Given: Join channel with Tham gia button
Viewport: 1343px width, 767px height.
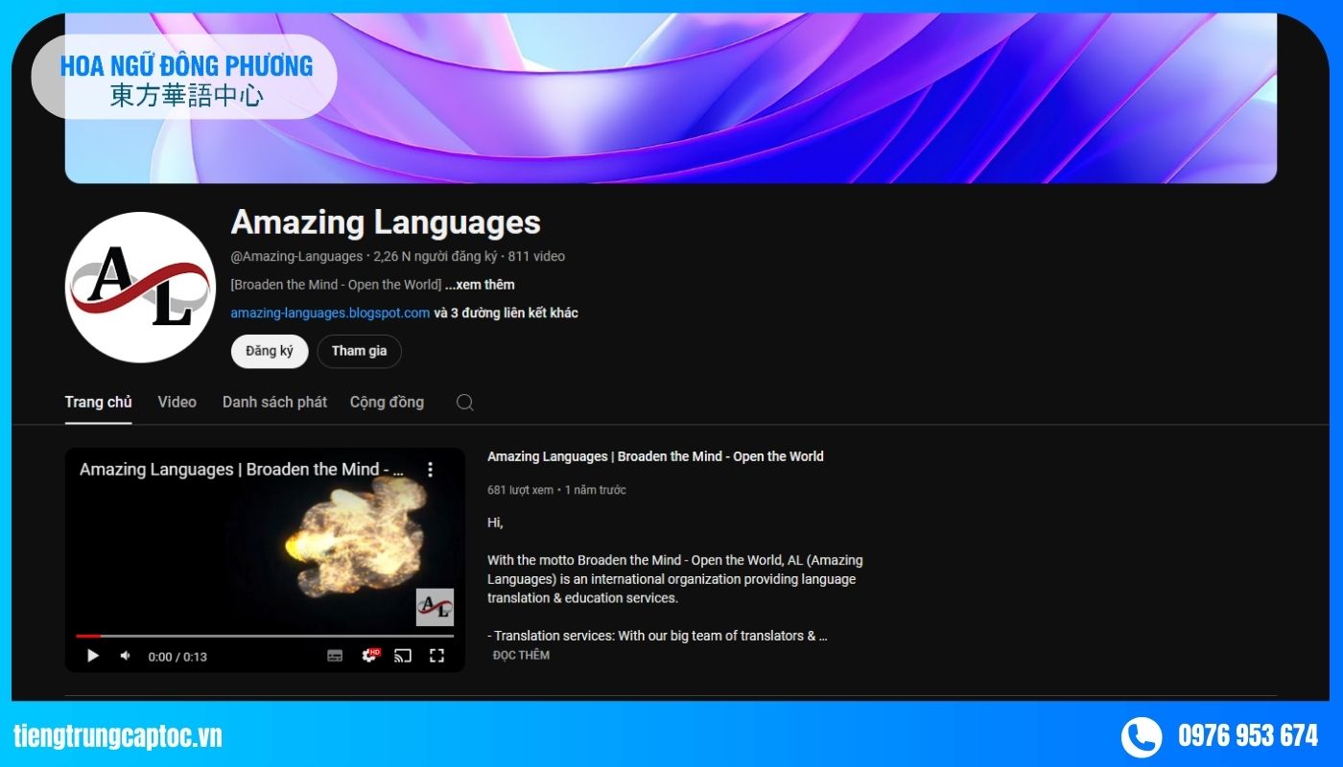Looking at the screenshot, I should click(360, 351).
